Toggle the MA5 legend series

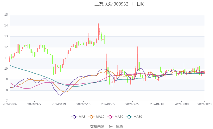point(78,117)
